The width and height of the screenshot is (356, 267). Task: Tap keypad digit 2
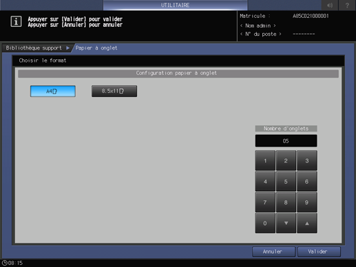(286, 160)
